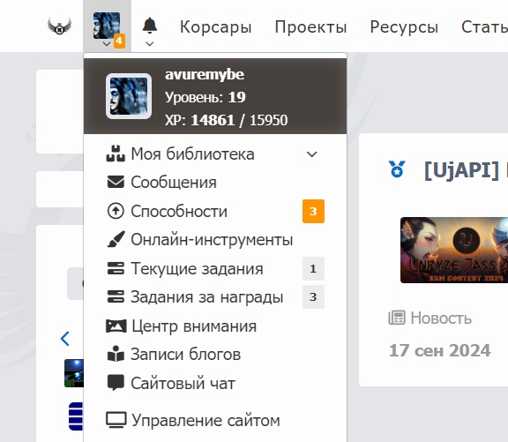Viewport: 508px width, 442px height.
Task: Expand the chevron under the bell
Action: coord(150,44)
